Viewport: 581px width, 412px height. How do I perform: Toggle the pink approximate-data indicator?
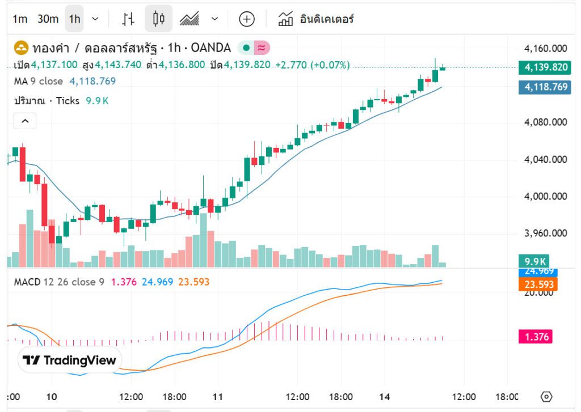click(x=262, y=48)
